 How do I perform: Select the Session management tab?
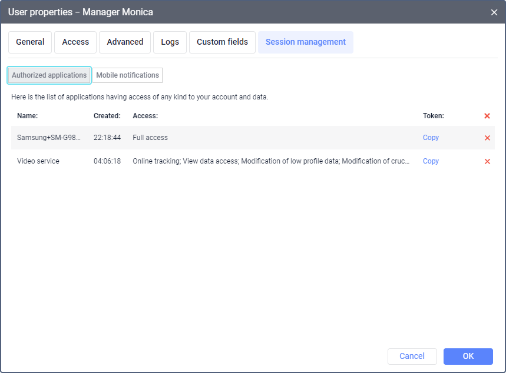tap(305, 42)
